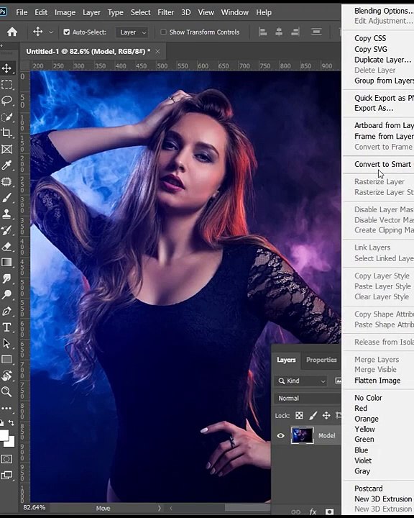Select the Lasso tool
This screenshot has width=414, height=518.
coord(6,101)
